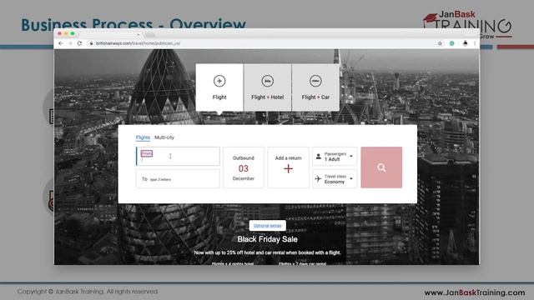Click the plane icon beside Travel class
Image resolution: width=534 pixels, height=300 pixels.
pyautogui.click(x=318, y=179)
